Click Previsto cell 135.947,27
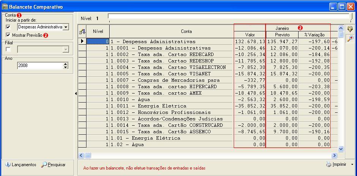The width and height of the screenshot is (357, 176). click(282, 42)
